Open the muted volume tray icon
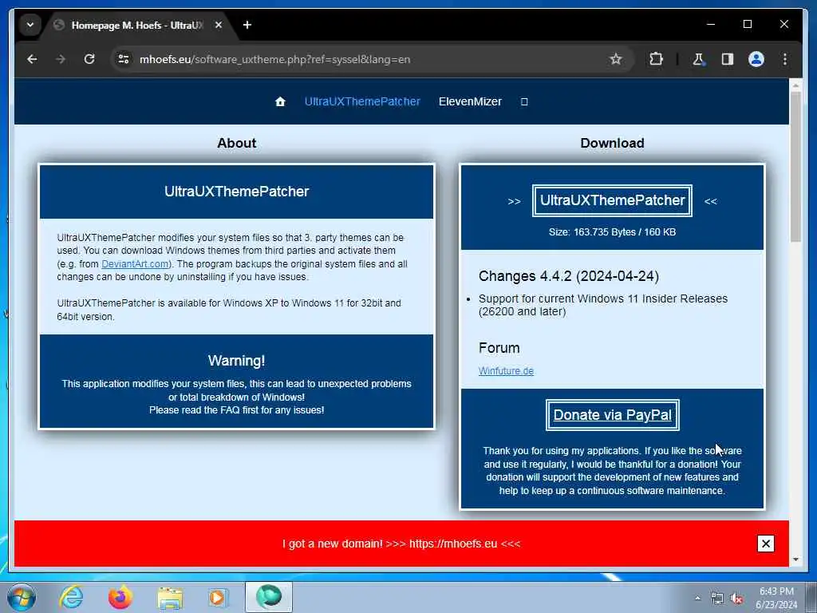 point(736,599)
